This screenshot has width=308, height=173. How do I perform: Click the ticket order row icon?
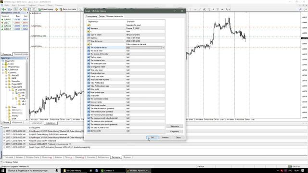(x=89, y=51)
